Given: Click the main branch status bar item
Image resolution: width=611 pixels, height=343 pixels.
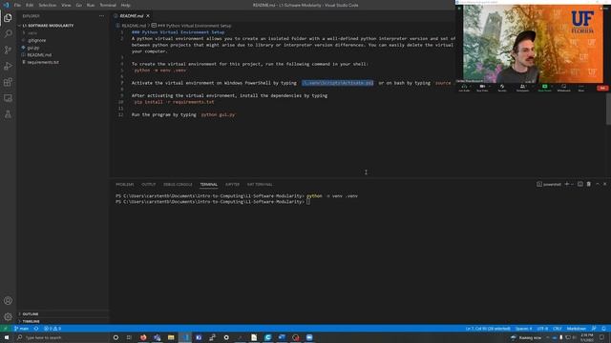Looking at the screenshot, I should (21, 329).
